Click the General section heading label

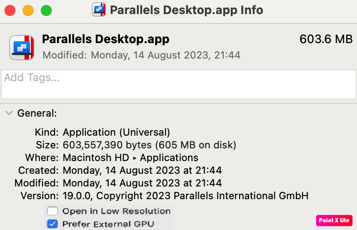point(37,113)
